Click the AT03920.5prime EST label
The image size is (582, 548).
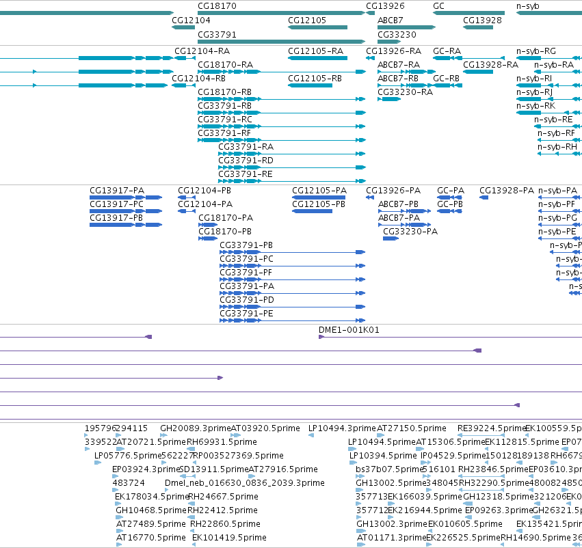click(265, 428)
